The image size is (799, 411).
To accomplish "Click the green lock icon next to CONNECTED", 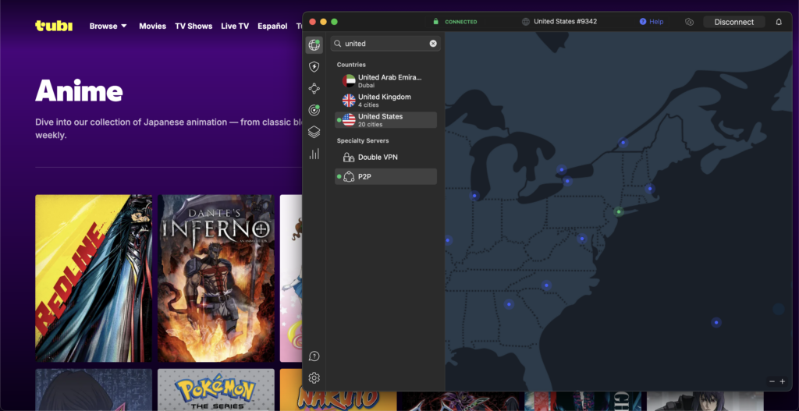I will pos(435,22).
